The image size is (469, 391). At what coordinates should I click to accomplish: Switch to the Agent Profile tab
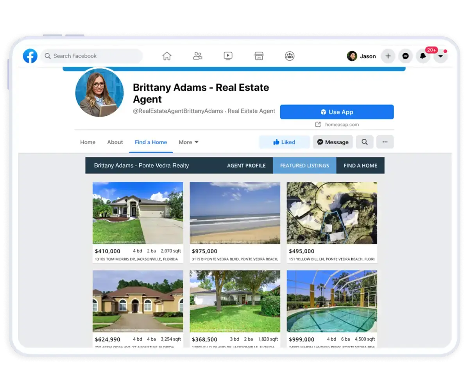point(246,165)
